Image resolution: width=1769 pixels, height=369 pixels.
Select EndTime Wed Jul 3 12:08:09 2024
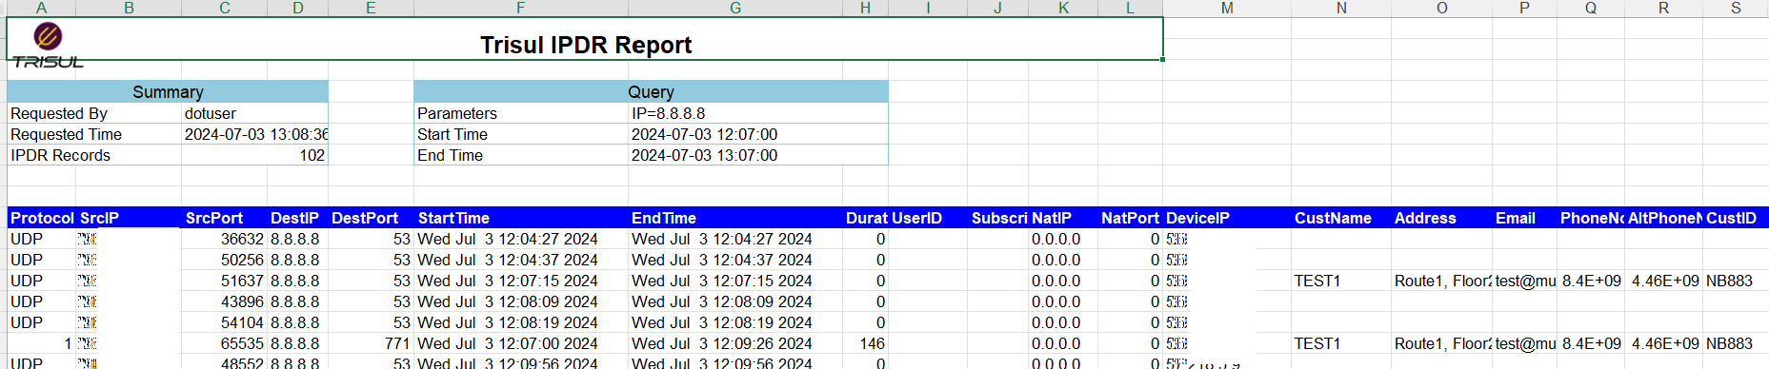(x=735, y=301)
